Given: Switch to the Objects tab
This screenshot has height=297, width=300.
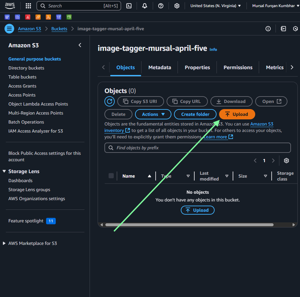Looking at the screenshot, I should [126, 68].
